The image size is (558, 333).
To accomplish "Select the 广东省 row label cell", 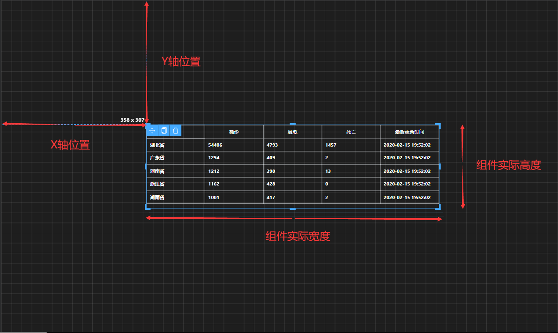I will [157, 158].
